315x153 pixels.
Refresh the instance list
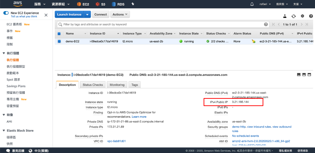point(294,16)
